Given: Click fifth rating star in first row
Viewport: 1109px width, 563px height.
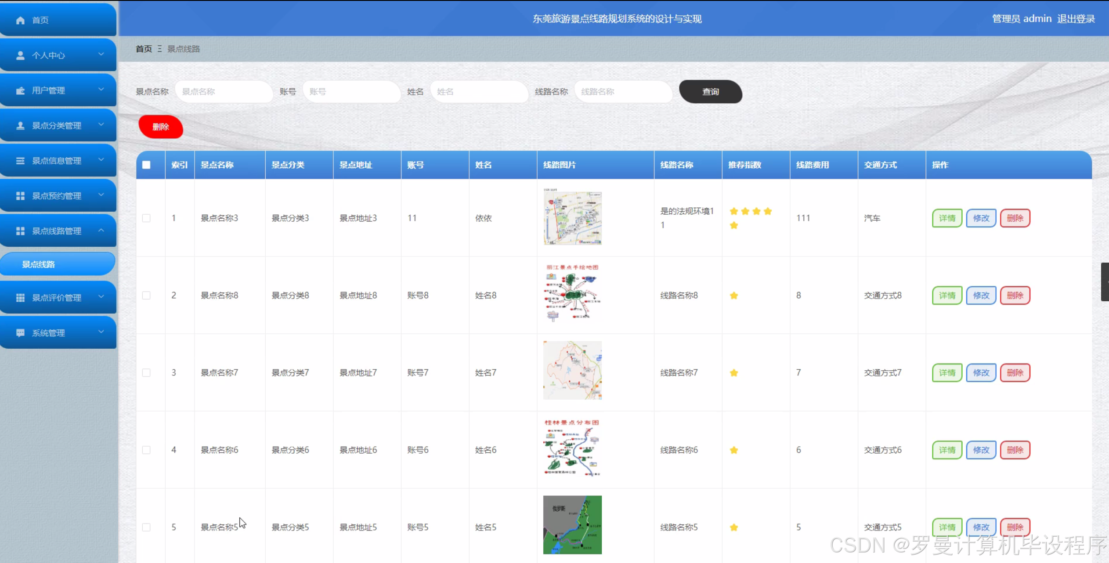Looking at the screenshot, I should click(734, 225).
